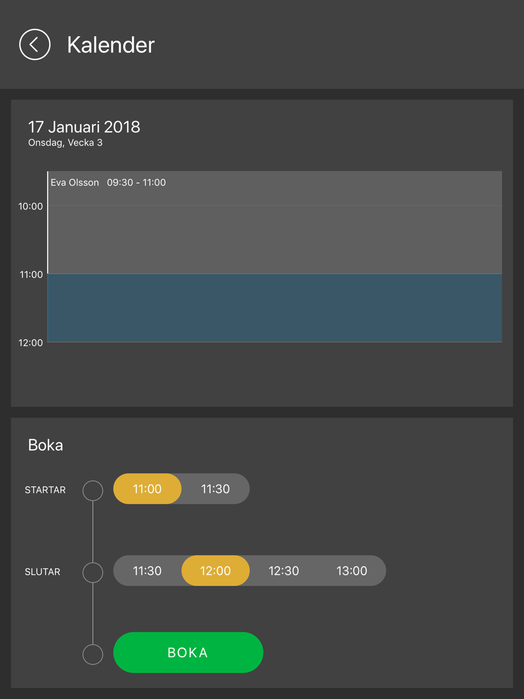This screenshot has height=699, width=524.
Task: Select 11:30 in the STARTAR row
Action: tap(215, 489)
